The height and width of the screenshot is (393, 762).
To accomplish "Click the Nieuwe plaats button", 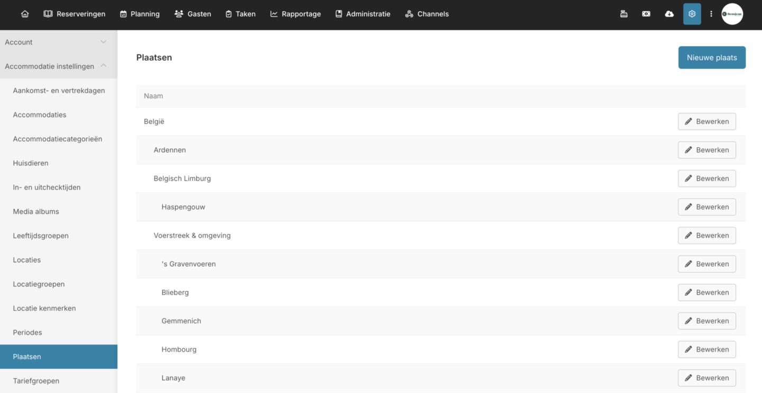I will pyautogui.click(x=711, y=58).
